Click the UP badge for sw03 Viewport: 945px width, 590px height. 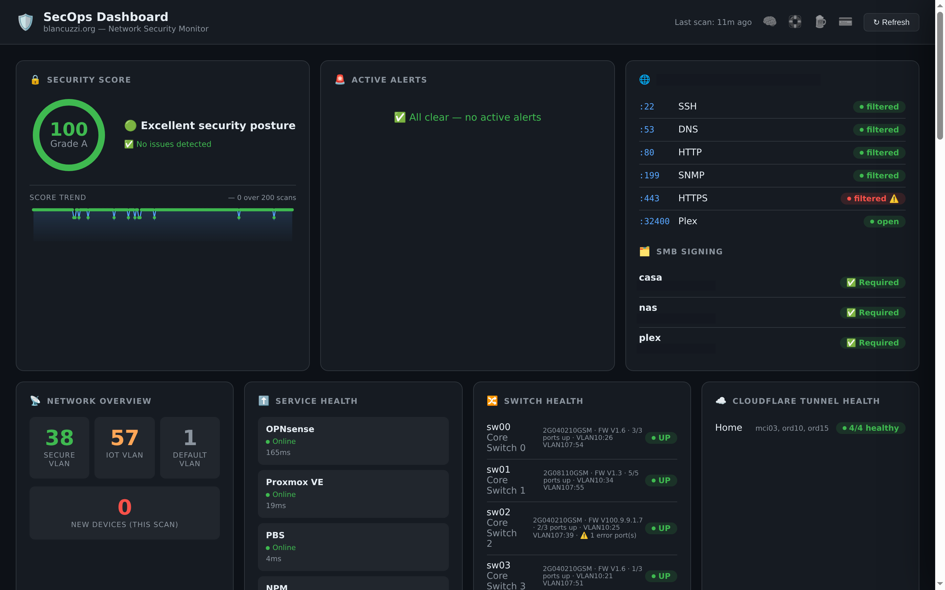click(661, 576)
